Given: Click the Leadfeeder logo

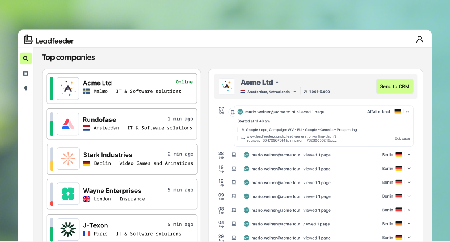Looking at the screenshot, I should coord(49,40).
